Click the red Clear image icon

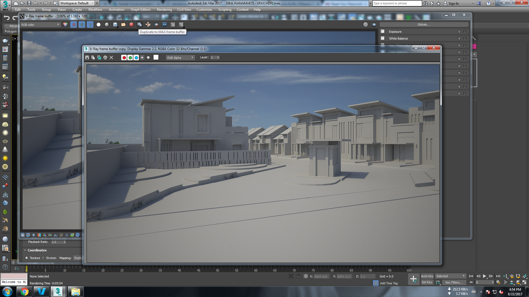coord(131,24)
